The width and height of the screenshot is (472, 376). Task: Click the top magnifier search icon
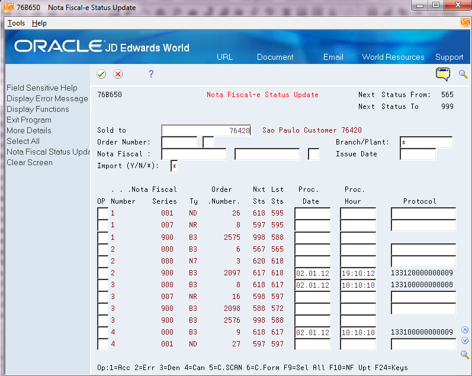(463, 74)
